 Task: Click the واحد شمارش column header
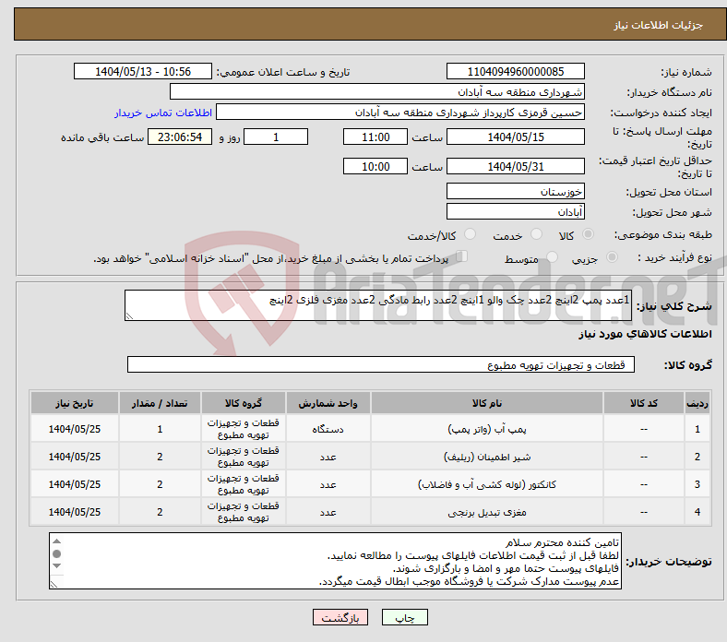328,403
